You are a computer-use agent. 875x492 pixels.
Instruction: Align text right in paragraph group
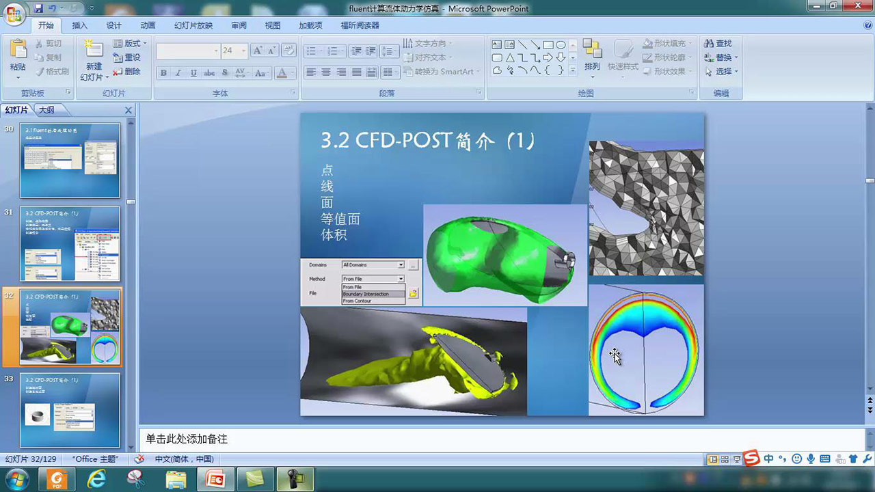click(x=341, y=72)
